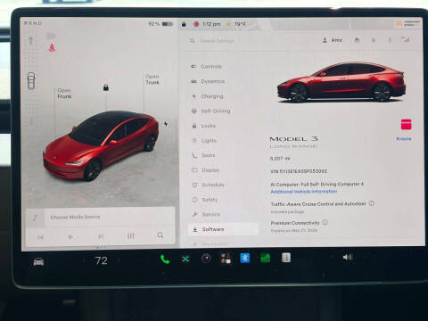Tap the red seatbelt warning icon
The image size is (428, 321).
tap(52, 48)
